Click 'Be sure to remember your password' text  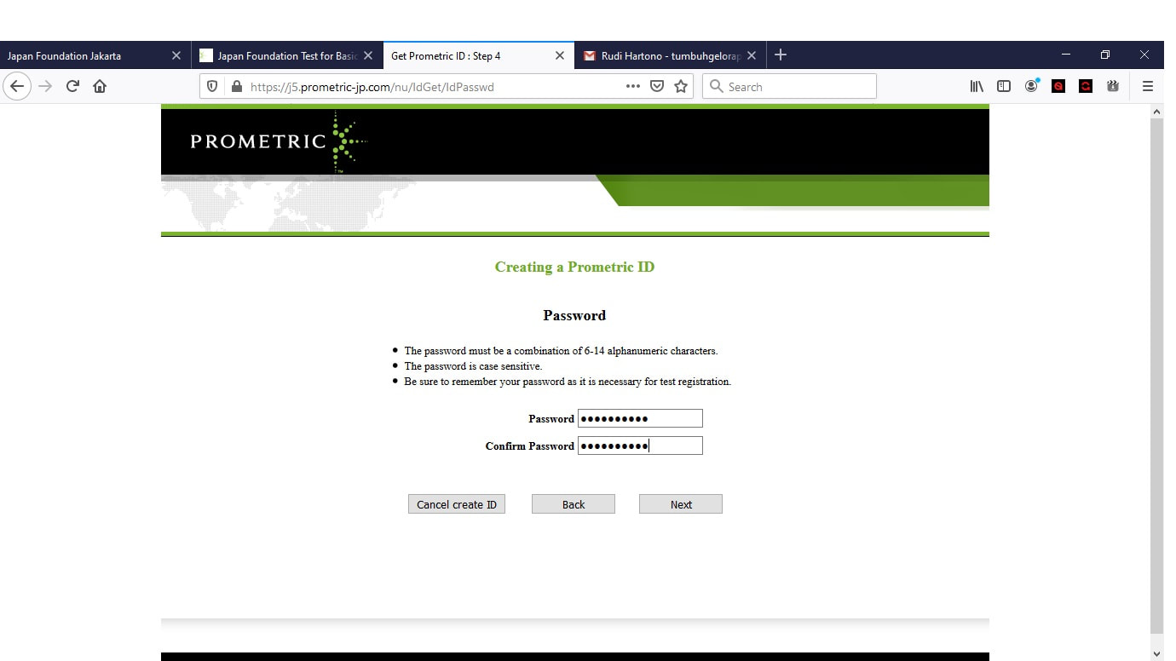568,382
